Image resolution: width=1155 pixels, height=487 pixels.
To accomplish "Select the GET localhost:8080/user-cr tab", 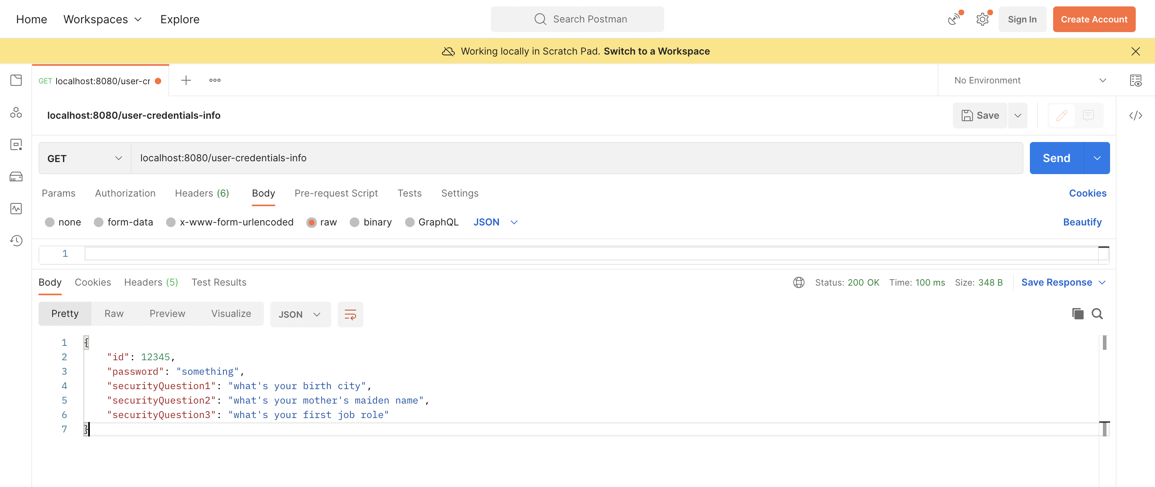I will coord(100,81).
